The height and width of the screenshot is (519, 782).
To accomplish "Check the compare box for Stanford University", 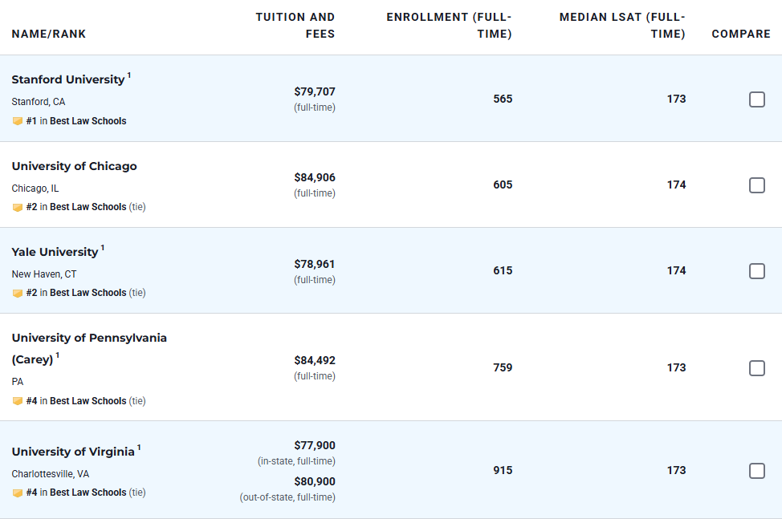I will point(756,99).
